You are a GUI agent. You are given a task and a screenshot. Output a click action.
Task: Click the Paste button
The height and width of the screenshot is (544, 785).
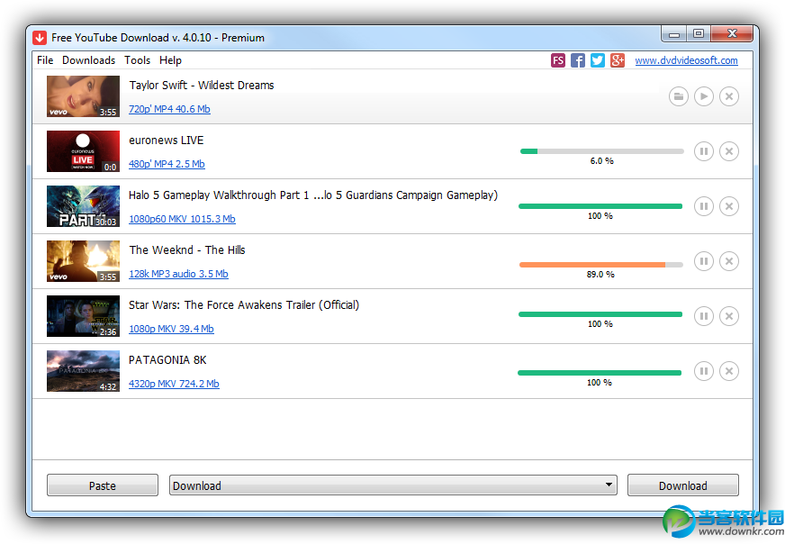click(x=103, y=485)
